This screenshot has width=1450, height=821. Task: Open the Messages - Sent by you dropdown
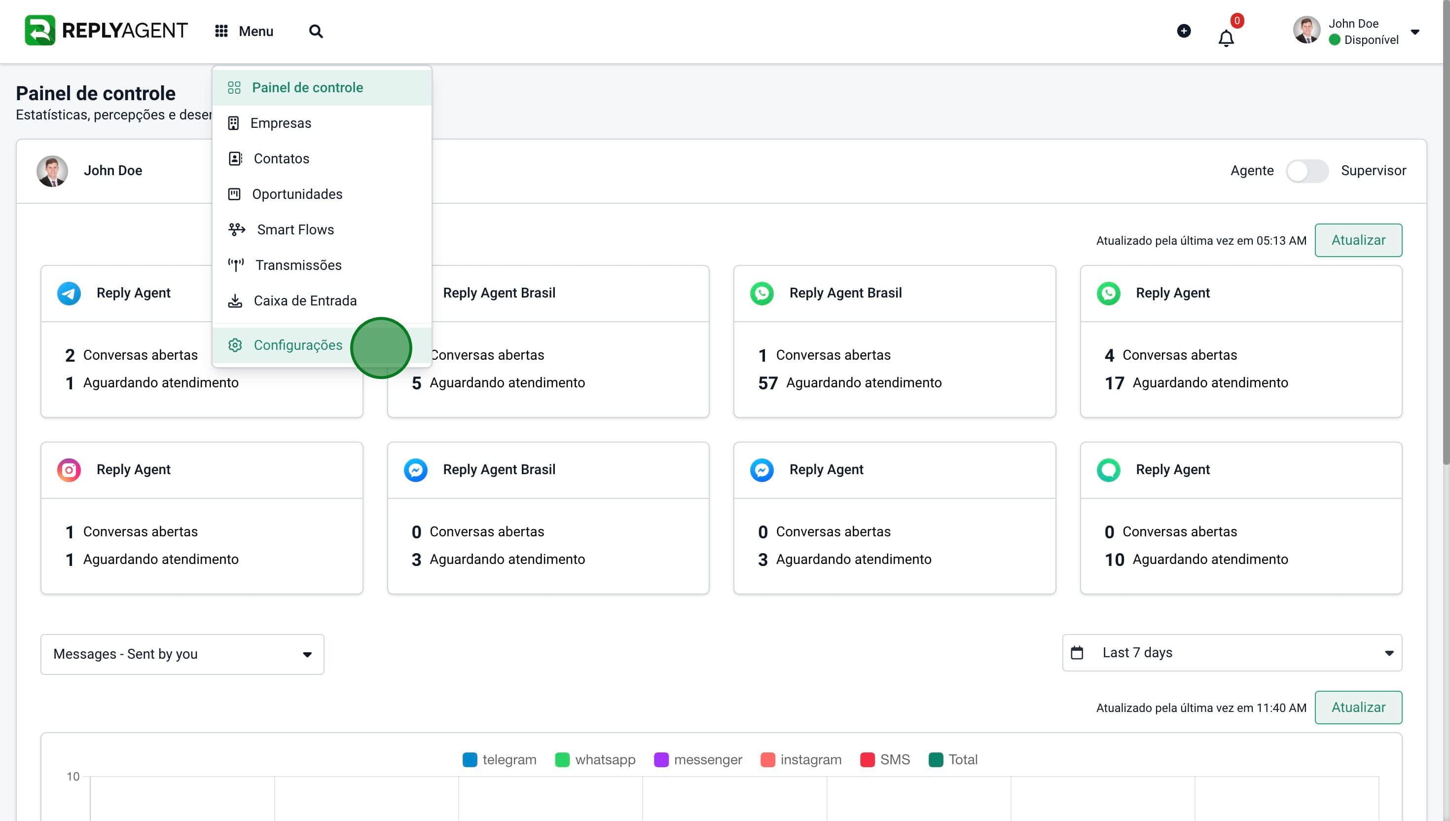point(182,654)
